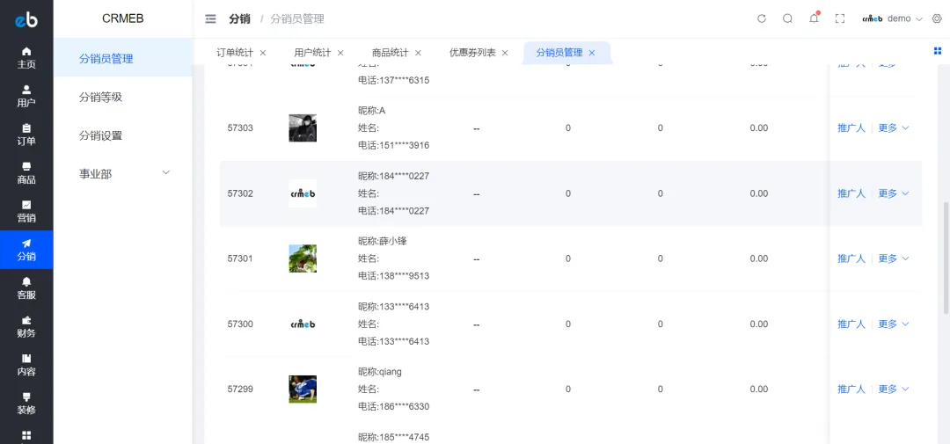Expand 更多 options for user 57299

[893, 389]
